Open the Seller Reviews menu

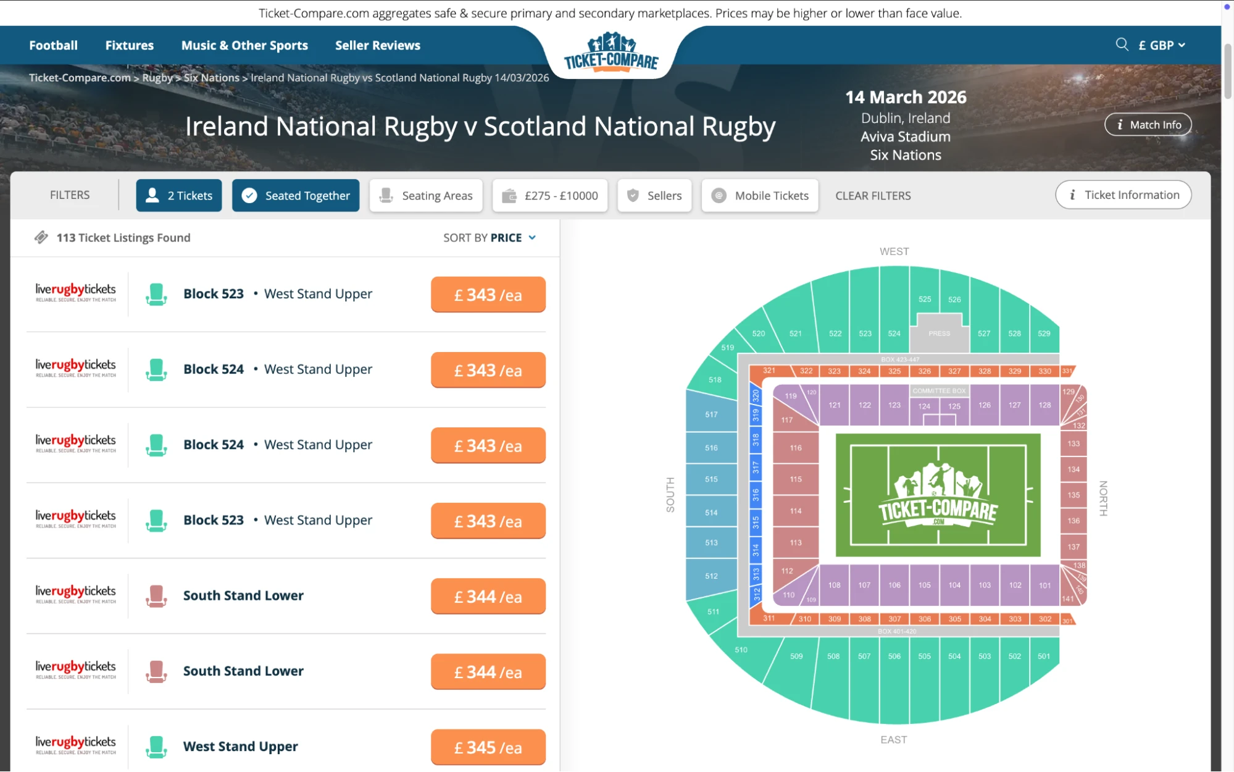pyautogui.click(x=377, y=44)
